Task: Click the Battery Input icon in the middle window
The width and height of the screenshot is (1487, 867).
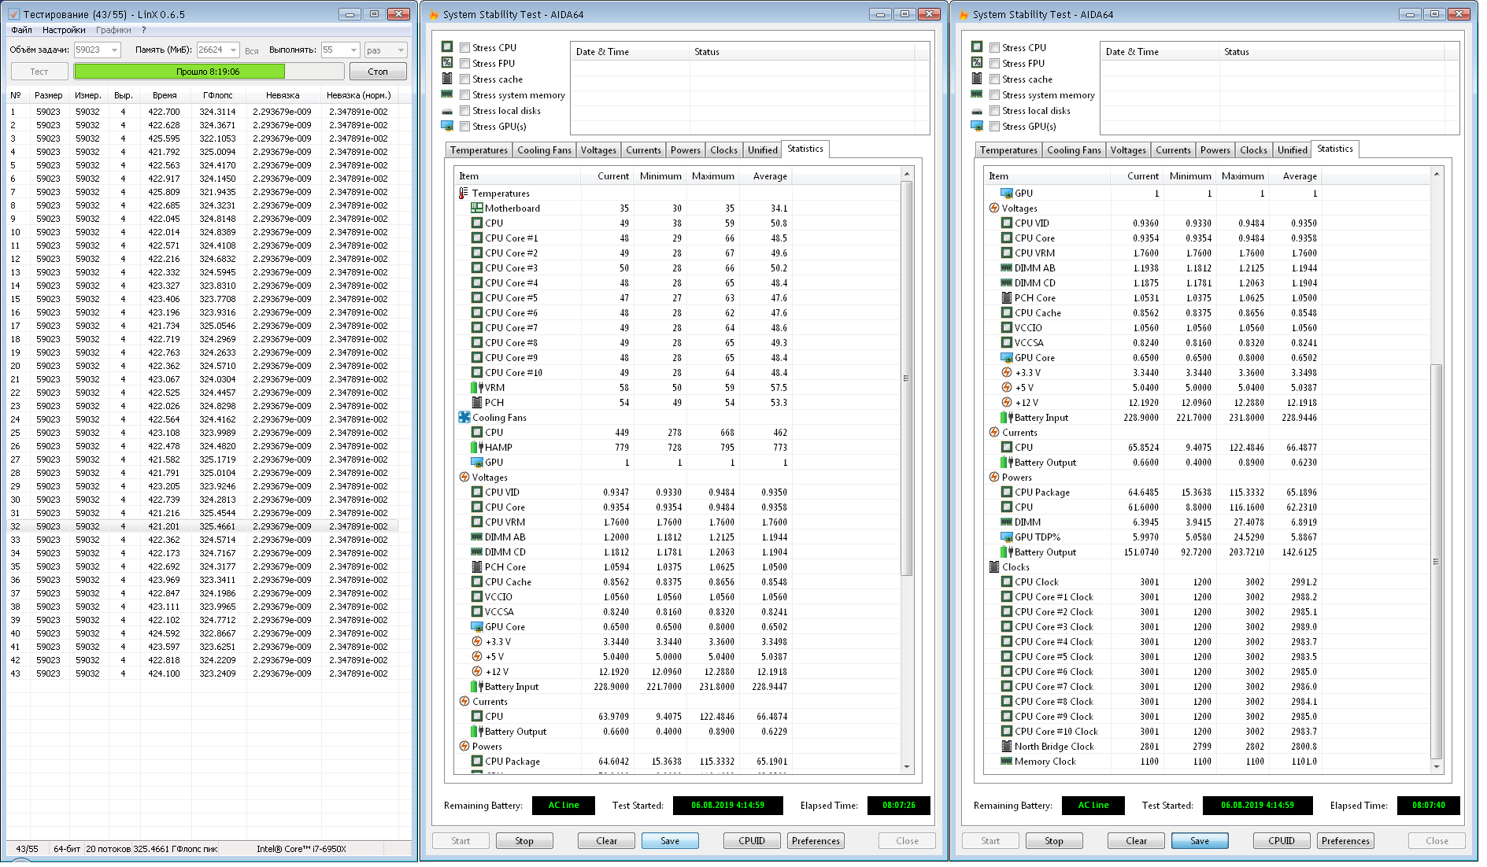Action: 476,687
